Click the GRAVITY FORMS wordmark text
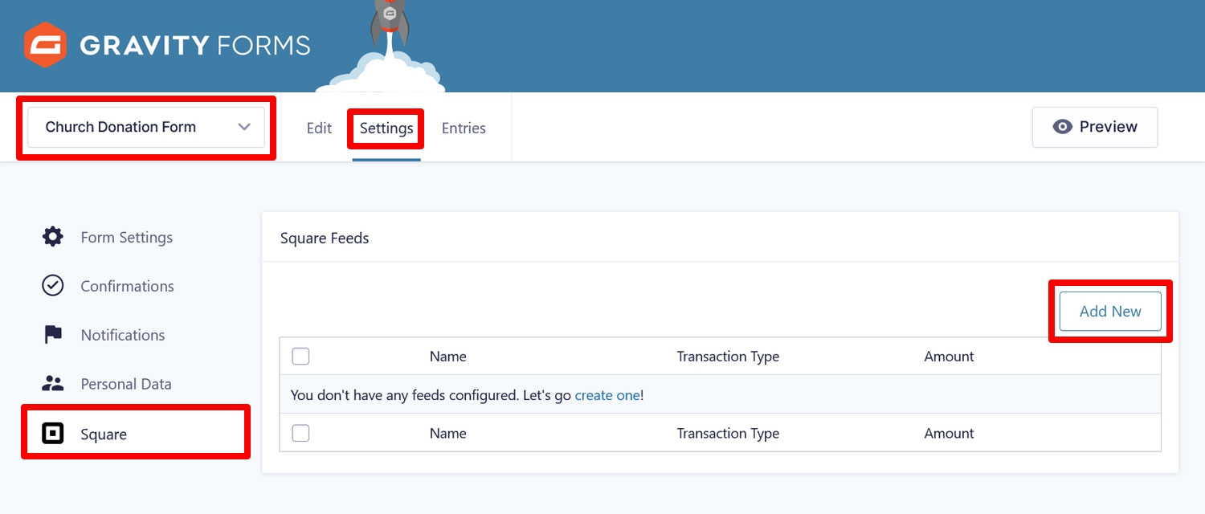This screenshot has height=514, width=1205. (x=195, y=45)
